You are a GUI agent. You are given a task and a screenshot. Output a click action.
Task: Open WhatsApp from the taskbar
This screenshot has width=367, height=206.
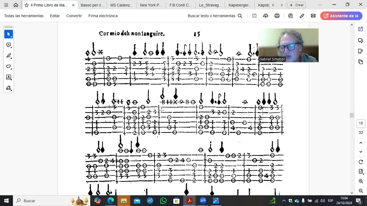[163, 201]
